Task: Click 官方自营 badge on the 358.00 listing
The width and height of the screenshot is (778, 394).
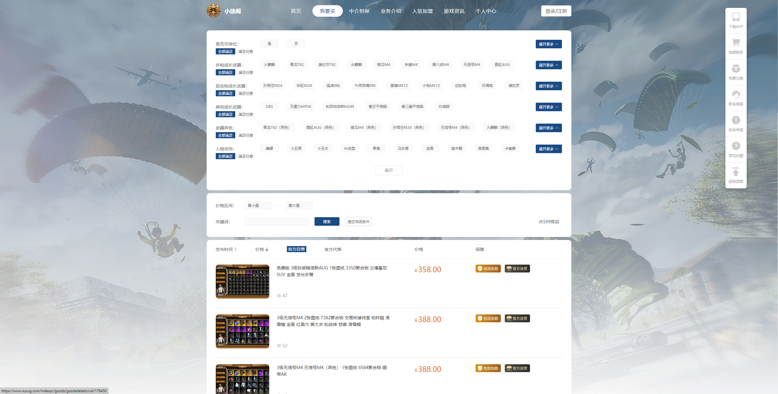Action: (517, 269)
